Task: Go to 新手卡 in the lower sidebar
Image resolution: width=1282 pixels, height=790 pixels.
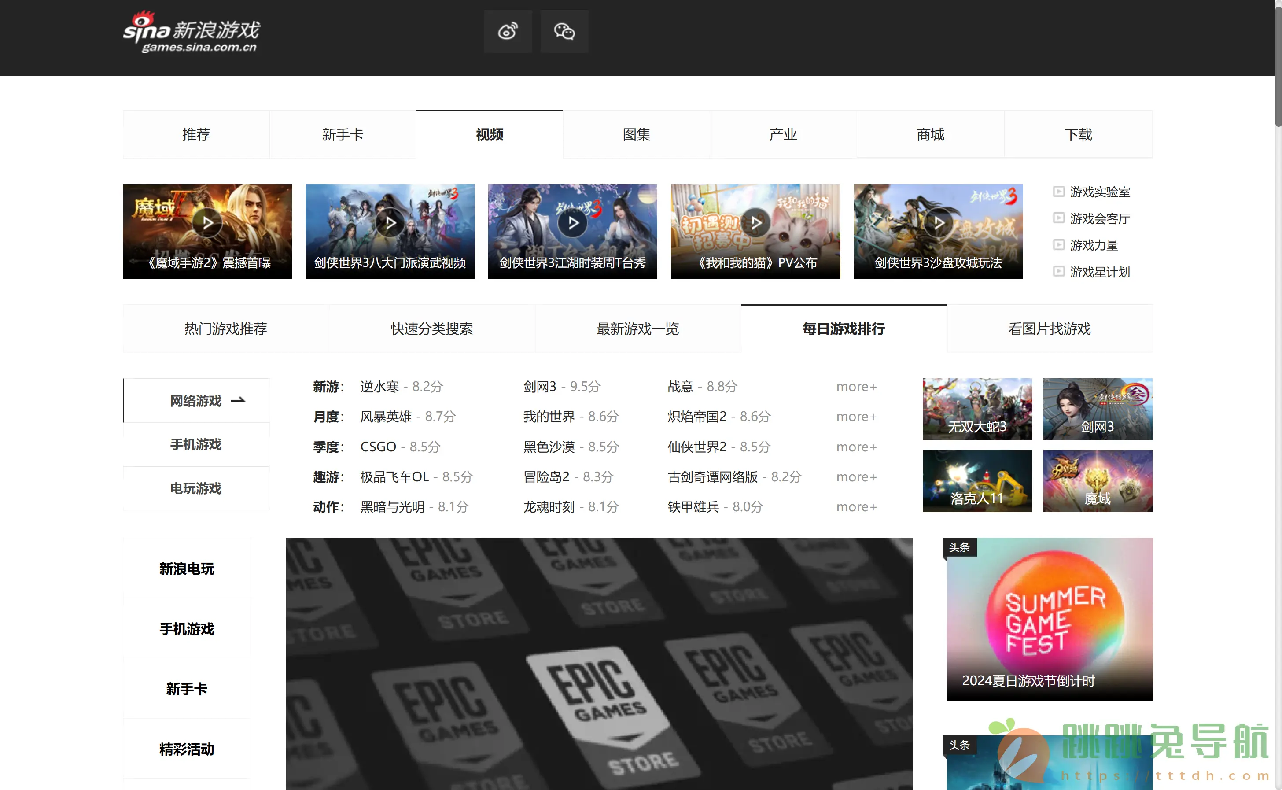Action: (x=187, y=689)
